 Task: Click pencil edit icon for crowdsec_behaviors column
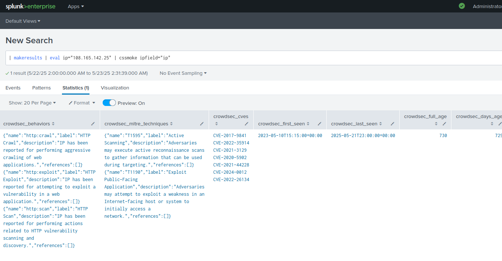pos(93,124)
